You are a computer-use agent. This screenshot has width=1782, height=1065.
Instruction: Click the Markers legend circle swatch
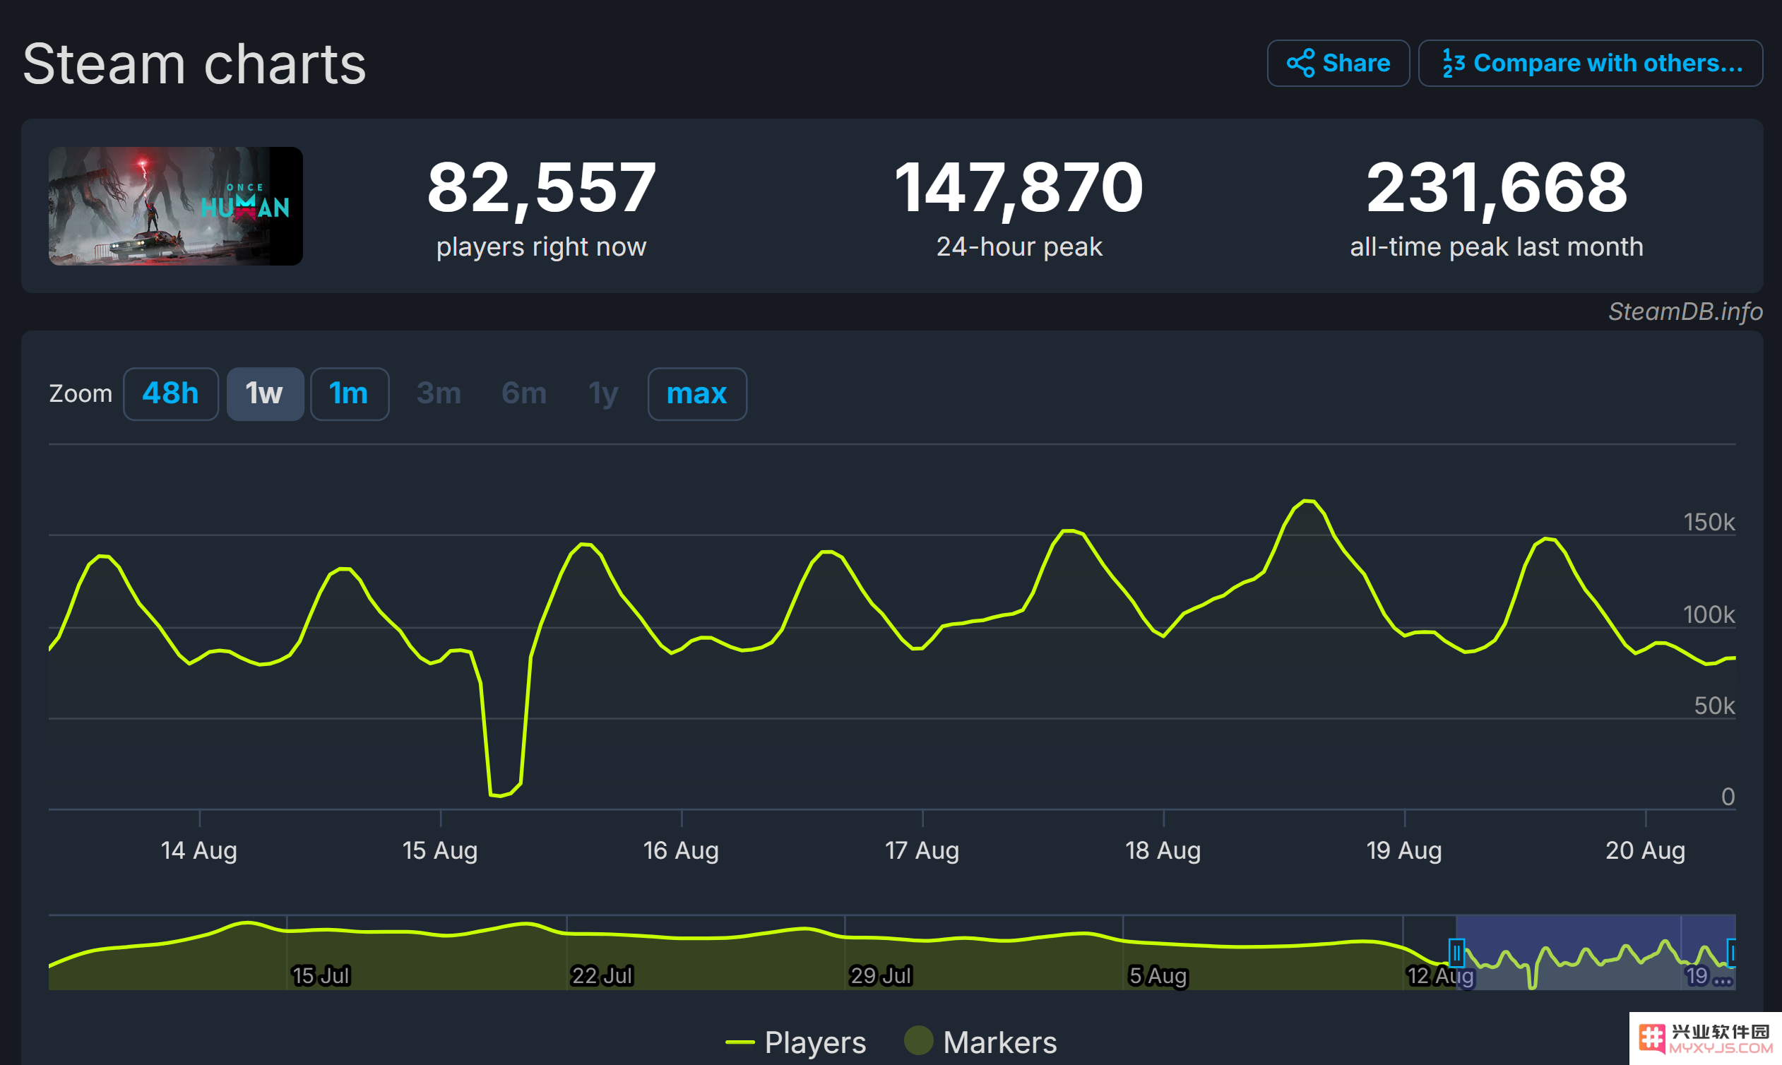click(x=919, y=1040)
